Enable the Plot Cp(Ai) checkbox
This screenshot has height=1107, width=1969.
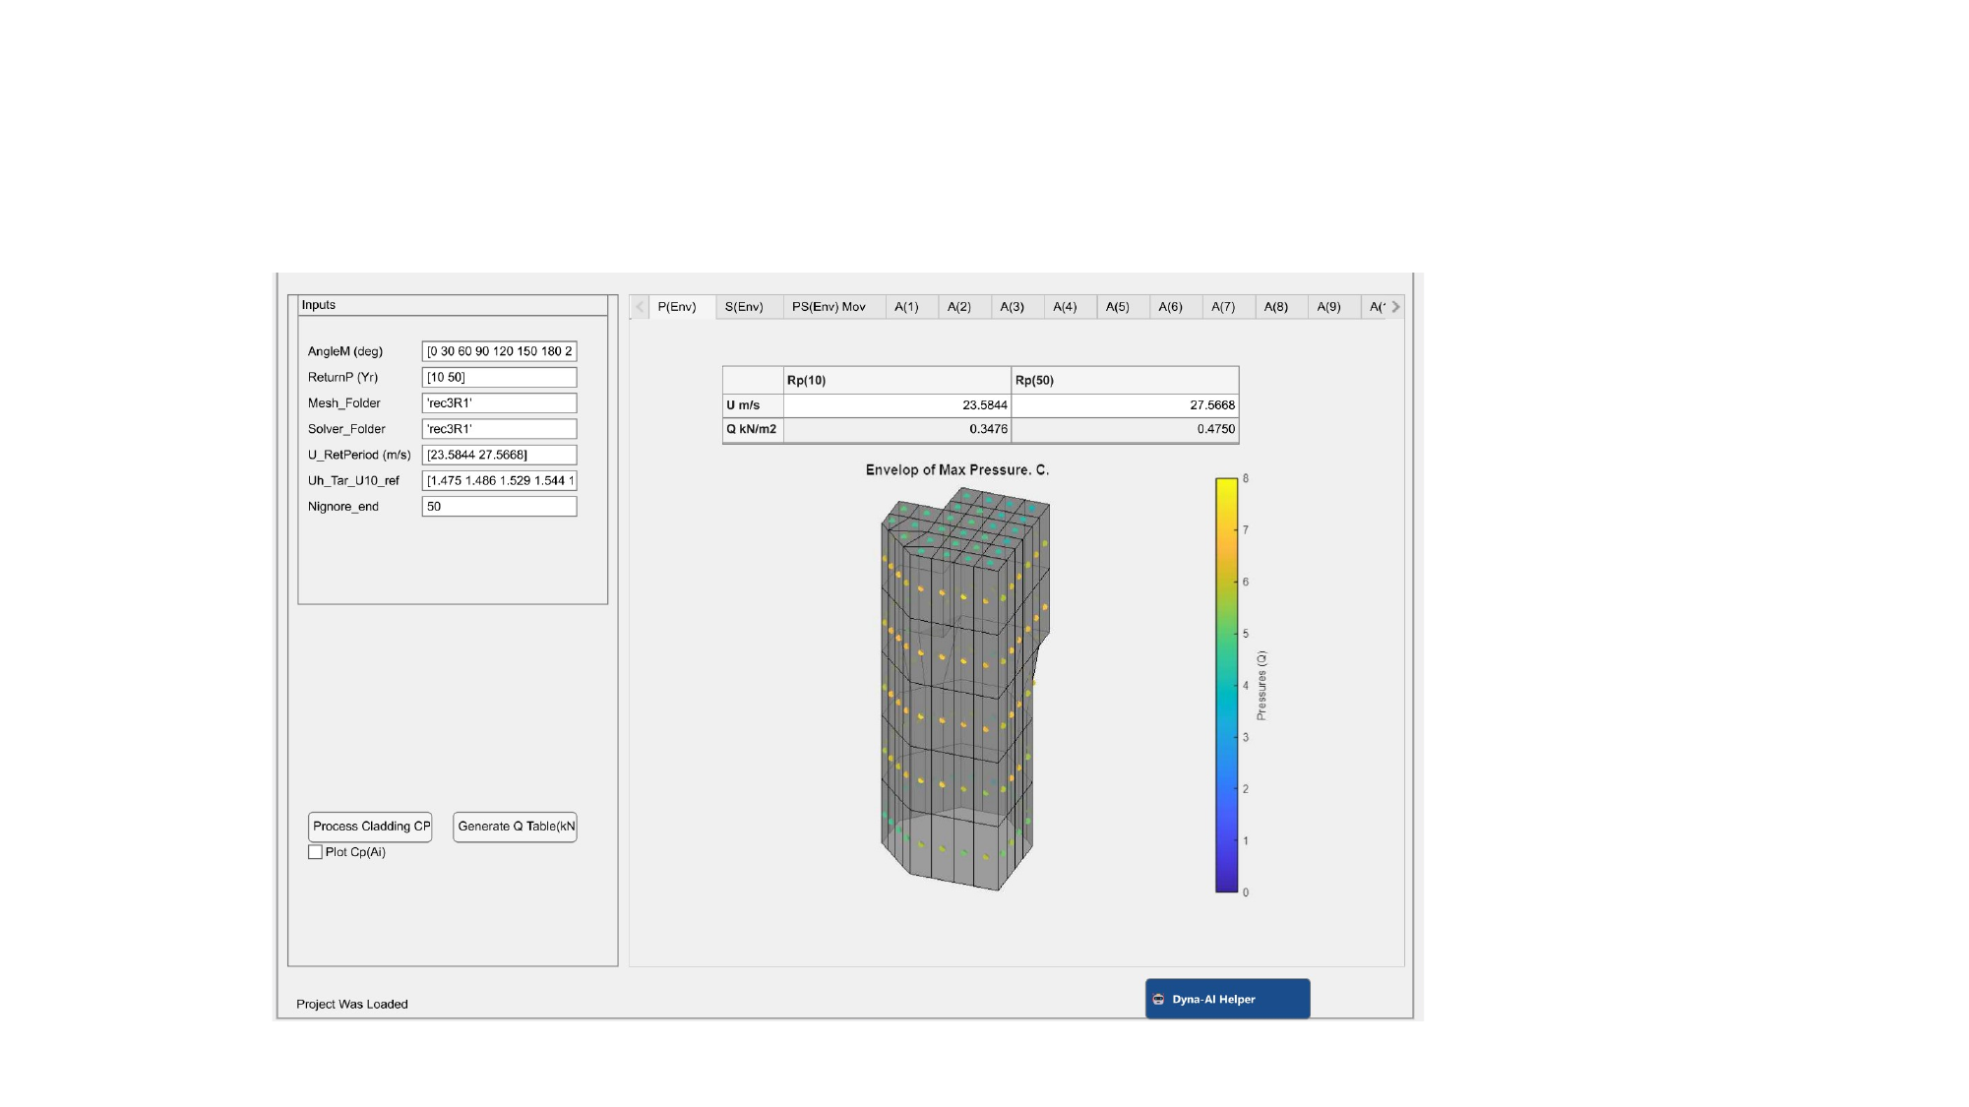(x=315, y=852)
